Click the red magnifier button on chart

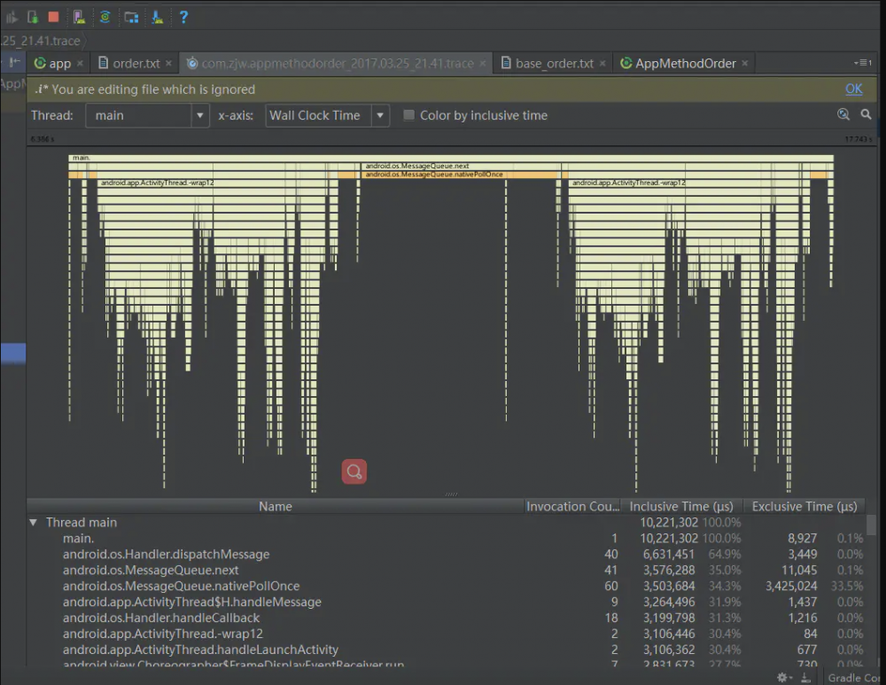pos(354,471)
